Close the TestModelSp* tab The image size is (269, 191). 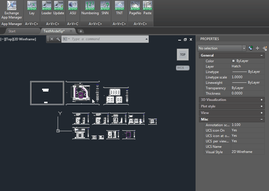(71, 31)
